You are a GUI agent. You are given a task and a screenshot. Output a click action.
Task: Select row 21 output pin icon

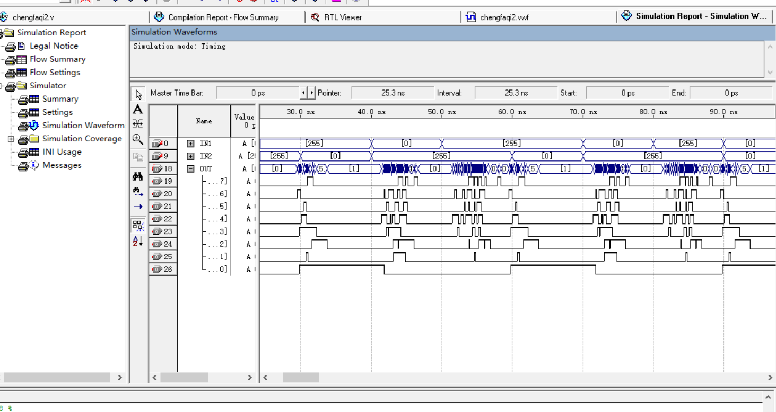(x=157, y=207)
